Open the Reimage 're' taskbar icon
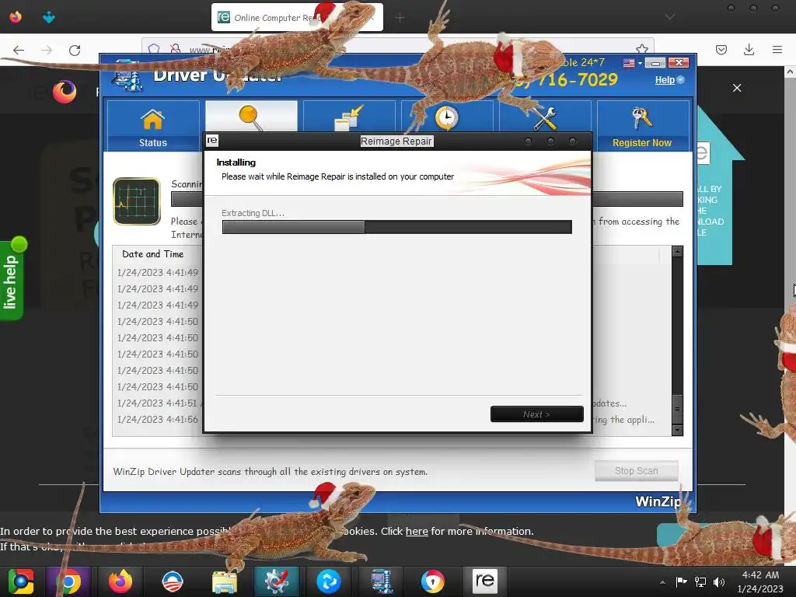Screen dimensions: 796x597 pyautogui.click(x=485, y=580)
